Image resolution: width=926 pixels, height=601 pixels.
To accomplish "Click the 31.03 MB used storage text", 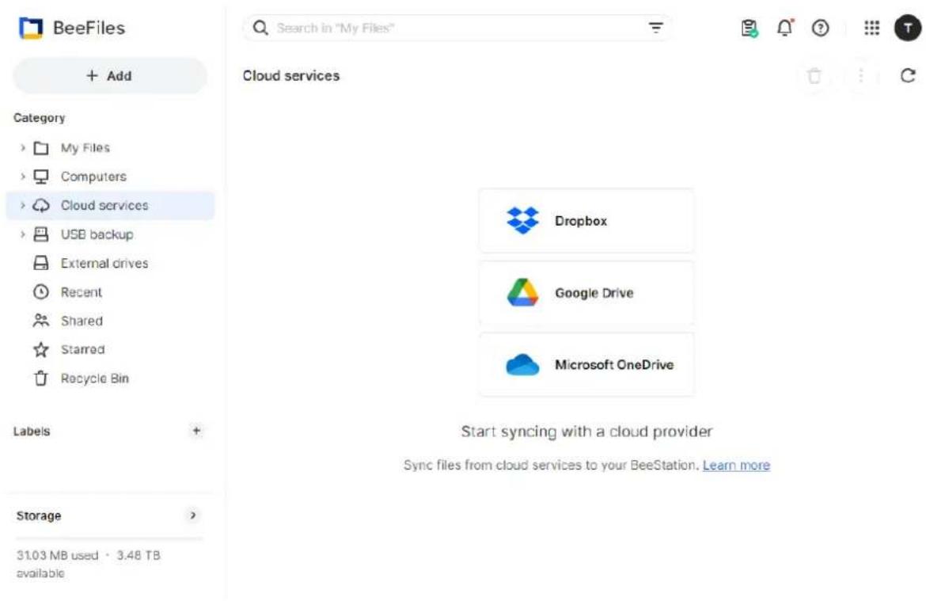I will click(57, 556).
